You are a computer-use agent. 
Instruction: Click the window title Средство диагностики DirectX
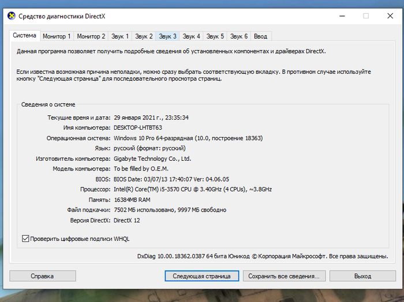(62, 16)
